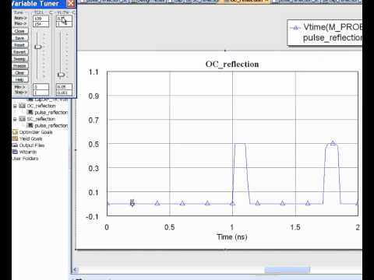Click the Clear button in Variable Tuner
The width and height of the screenshot is (374, 280).
[19, 73]
